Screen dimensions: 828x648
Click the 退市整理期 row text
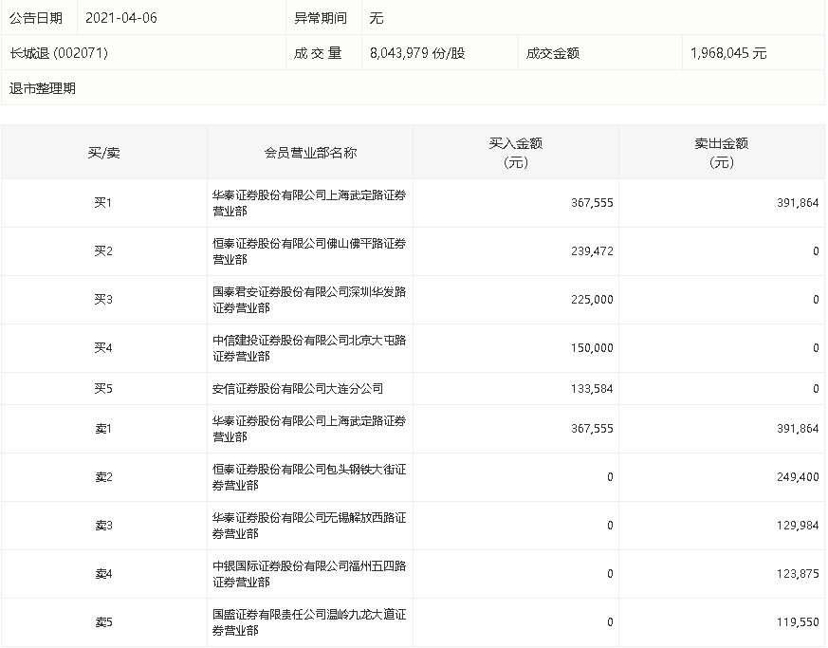coord(43,88)
